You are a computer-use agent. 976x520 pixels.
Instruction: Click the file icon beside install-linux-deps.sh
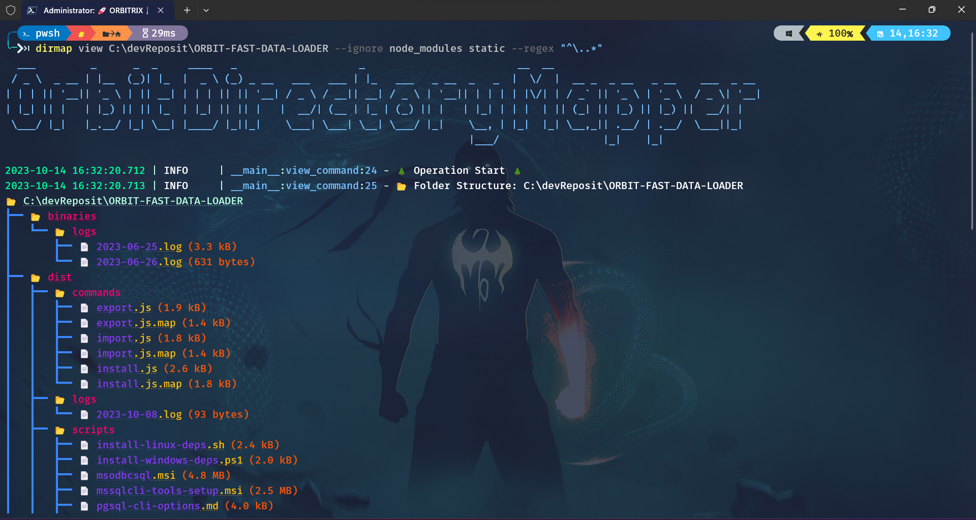(84, 445)
